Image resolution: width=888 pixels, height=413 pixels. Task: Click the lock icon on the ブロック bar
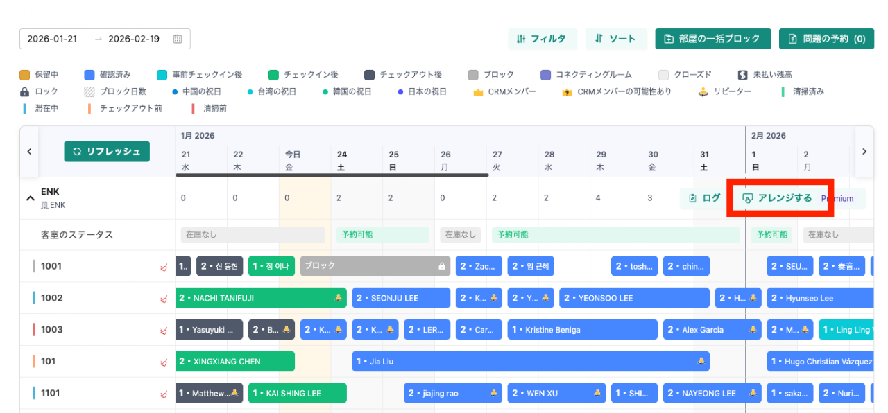[442, 266]
